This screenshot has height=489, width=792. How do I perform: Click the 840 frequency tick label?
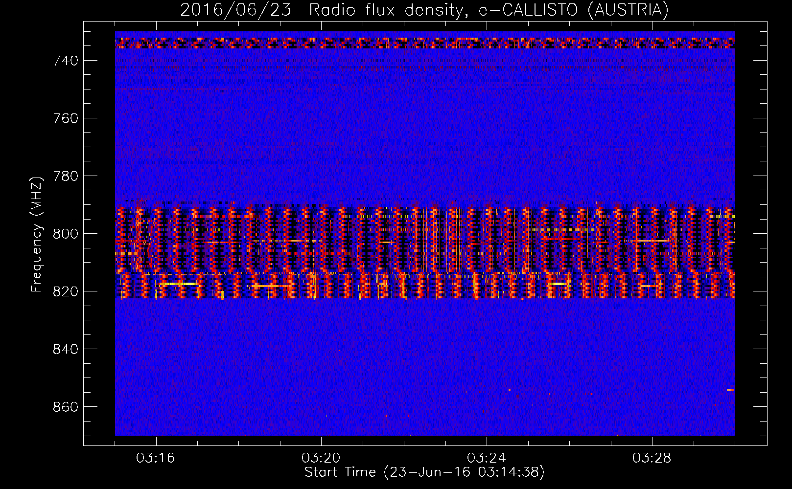tap(66, 349)
